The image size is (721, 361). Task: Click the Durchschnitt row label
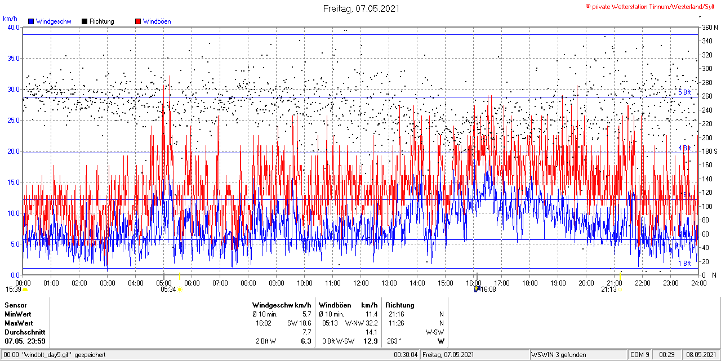[24, 332]
